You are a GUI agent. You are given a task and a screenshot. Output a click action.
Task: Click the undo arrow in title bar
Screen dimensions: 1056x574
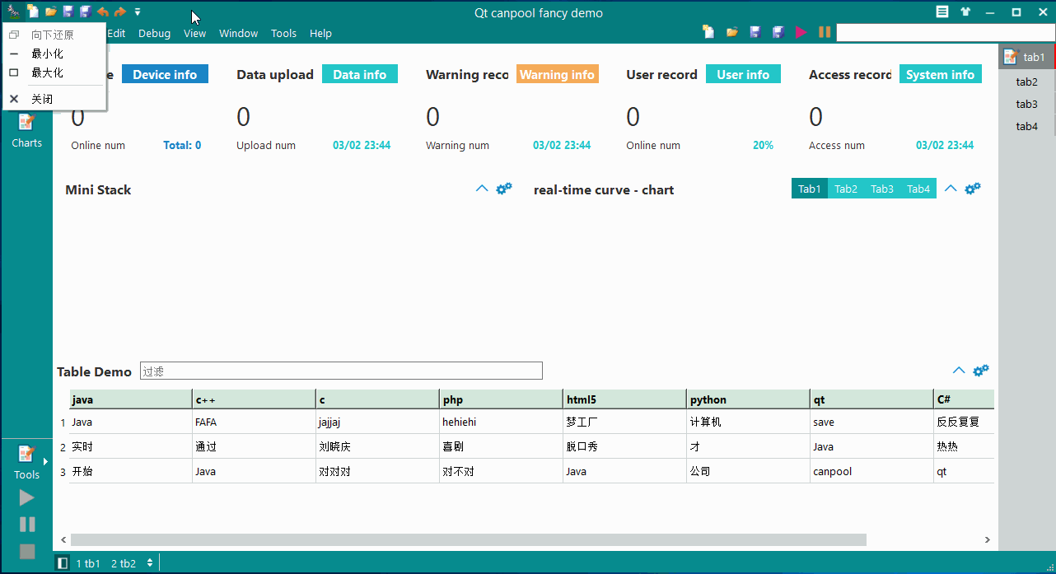pyautogui.click(x=103, y=12)
